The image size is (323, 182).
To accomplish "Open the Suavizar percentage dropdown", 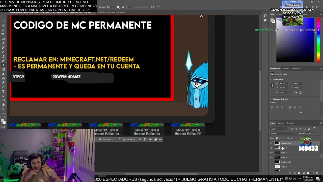I will tap(114, 7).
